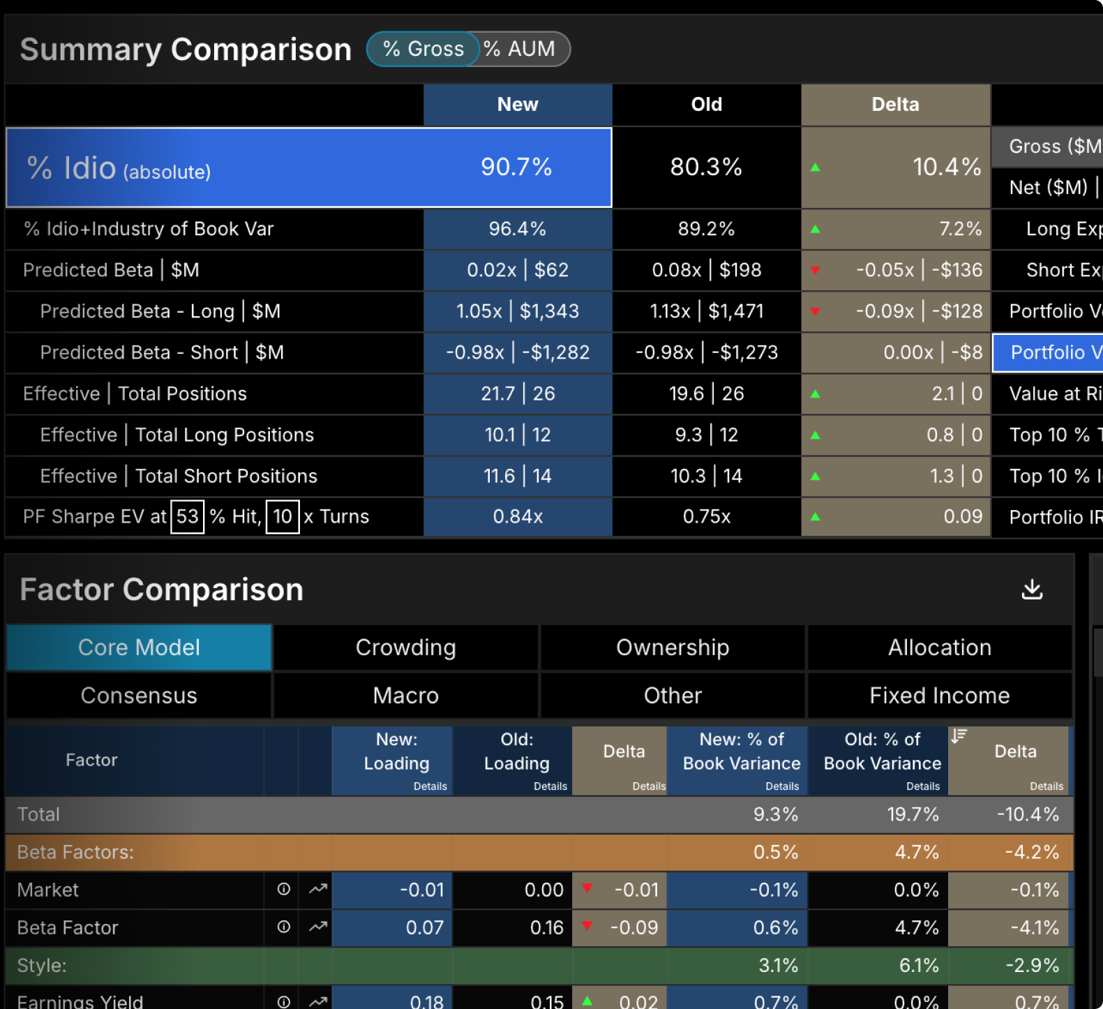Open the Macro tab
Screen dimensions: 1103x1009
tap(406, 696)
